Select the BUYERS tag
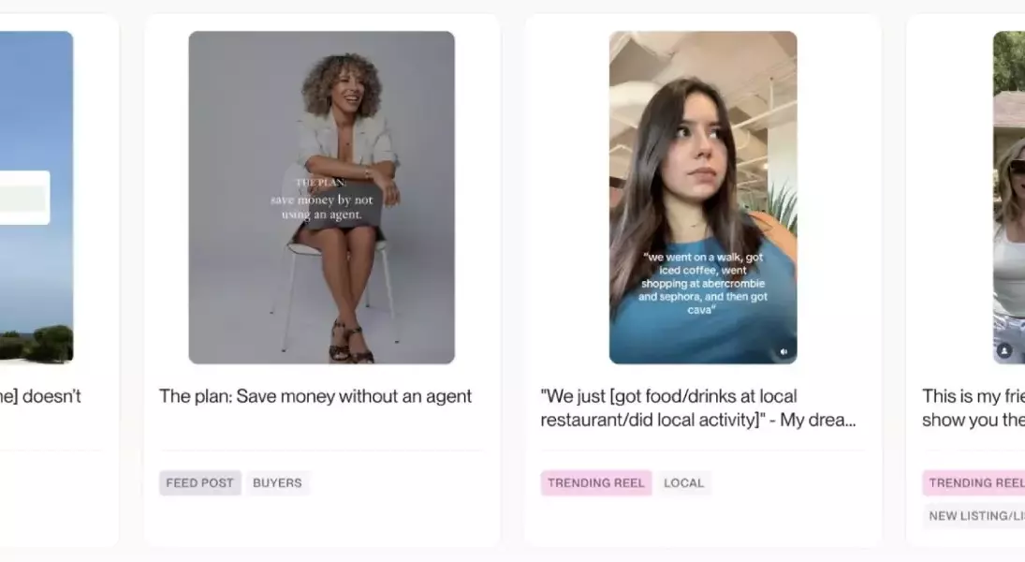Viewport: 1025px width, 562px height. tap(277, 482)
